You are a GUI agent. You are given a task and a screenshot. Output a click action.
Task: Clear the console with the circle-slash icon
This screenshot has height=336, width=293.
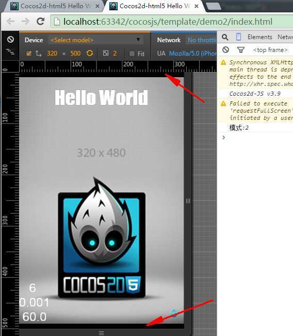225,50
